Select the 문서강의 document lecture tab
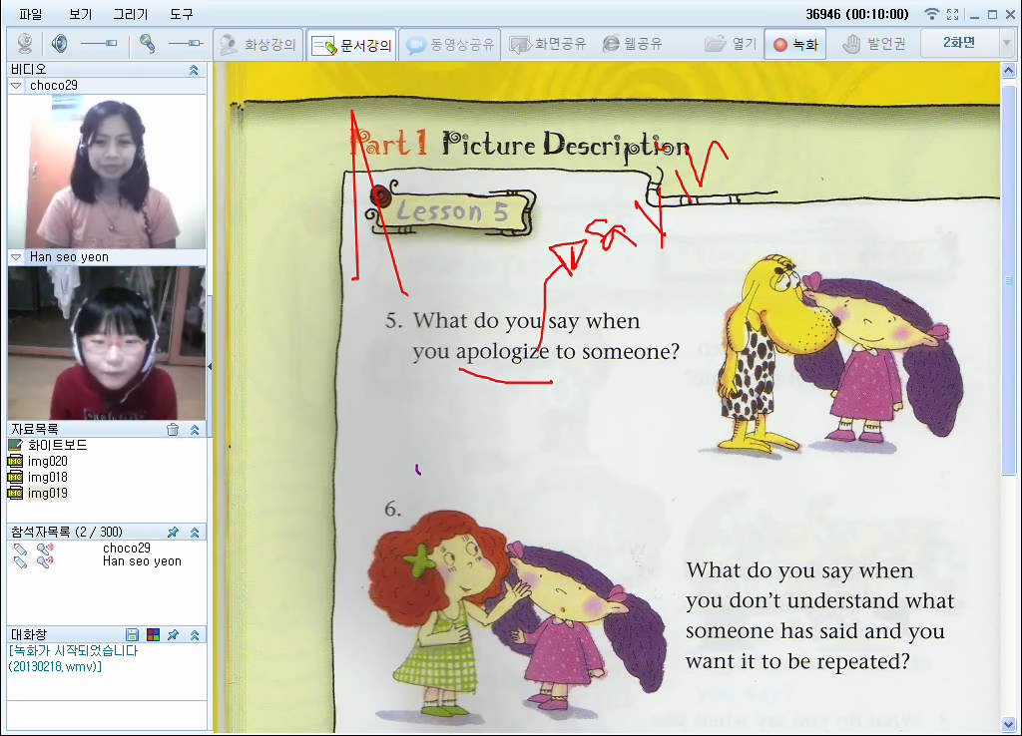 350,45
